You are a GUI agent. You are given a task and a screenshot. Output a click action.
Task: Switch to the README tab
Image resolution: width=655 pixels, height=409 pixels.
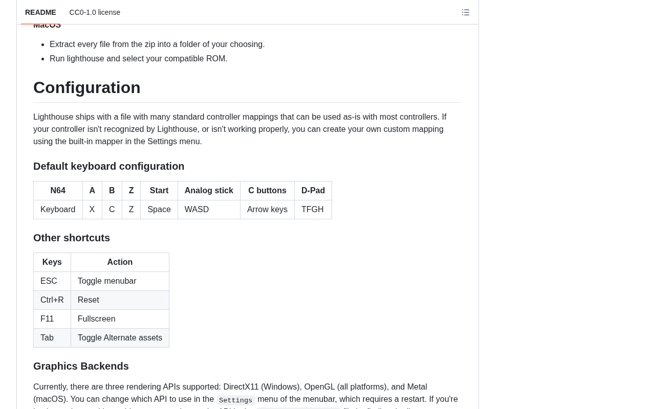coord(40,12)
